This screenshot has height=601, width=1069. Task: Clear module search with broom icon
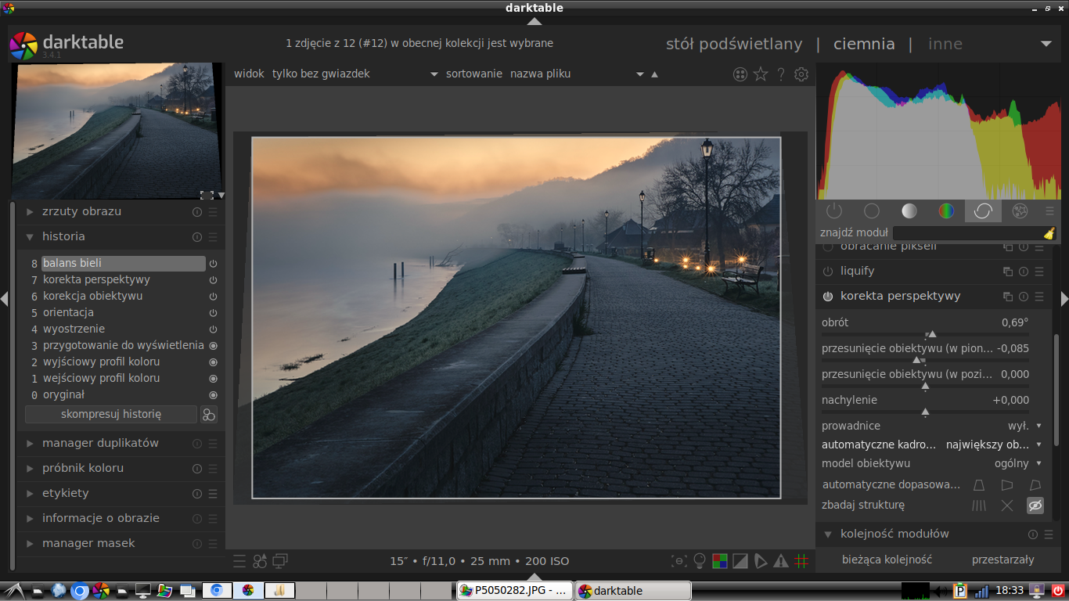coord(1049,233)
